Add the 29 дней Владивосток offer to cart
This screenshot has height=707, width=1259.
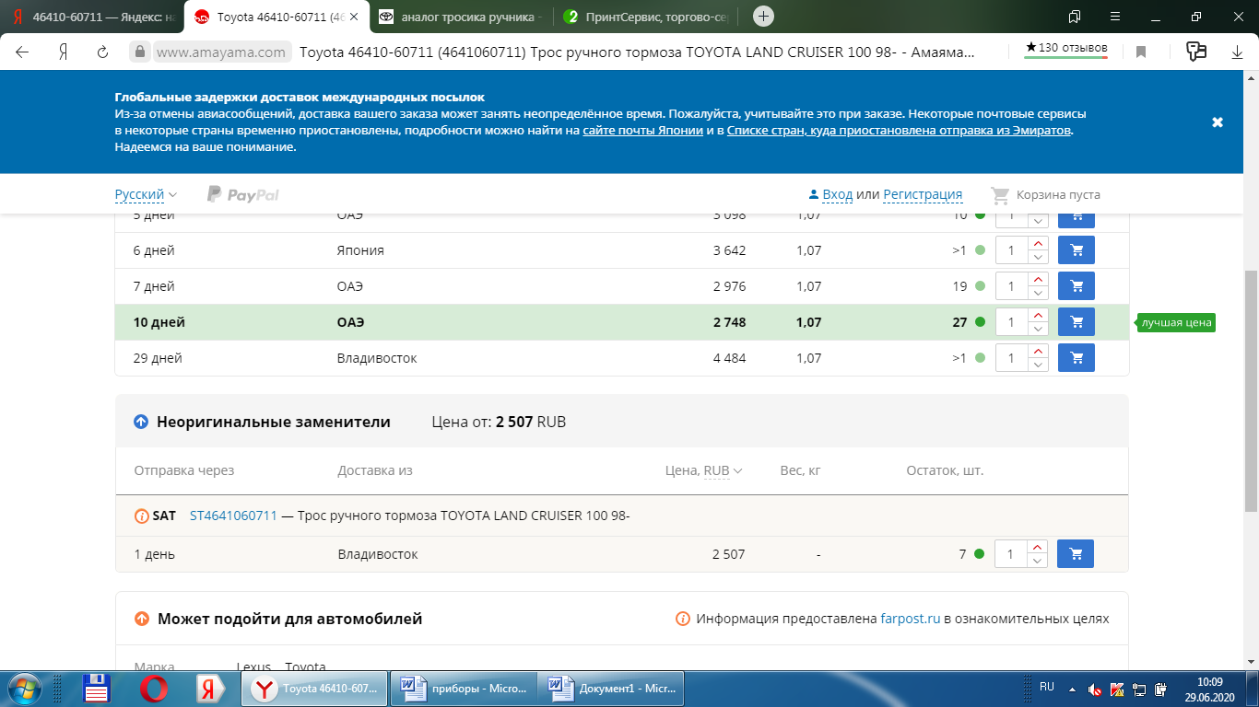tap(1076, 358)
